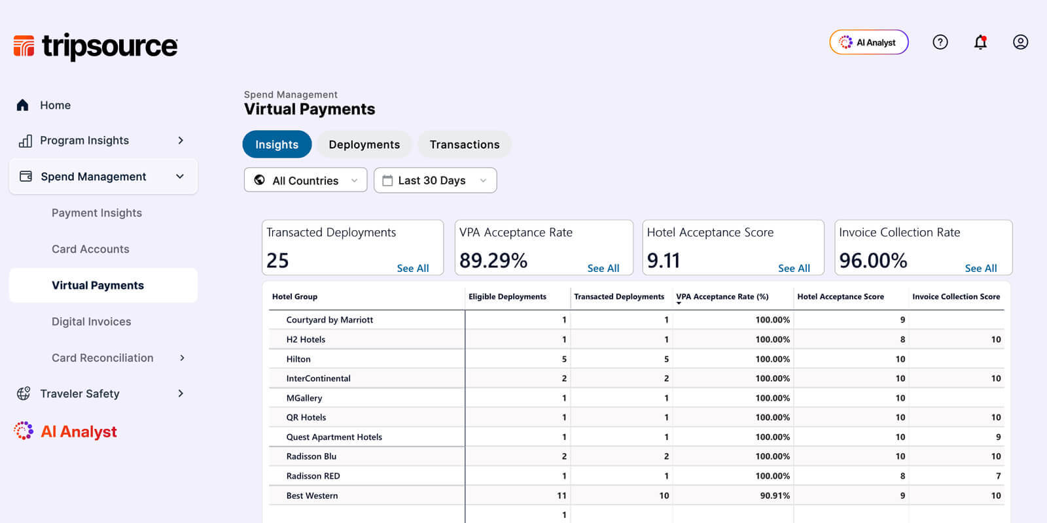The height and width of the screenshot is (523, 1047).
Task: Select Quest Apartment Hotels row
Action: 637,437
